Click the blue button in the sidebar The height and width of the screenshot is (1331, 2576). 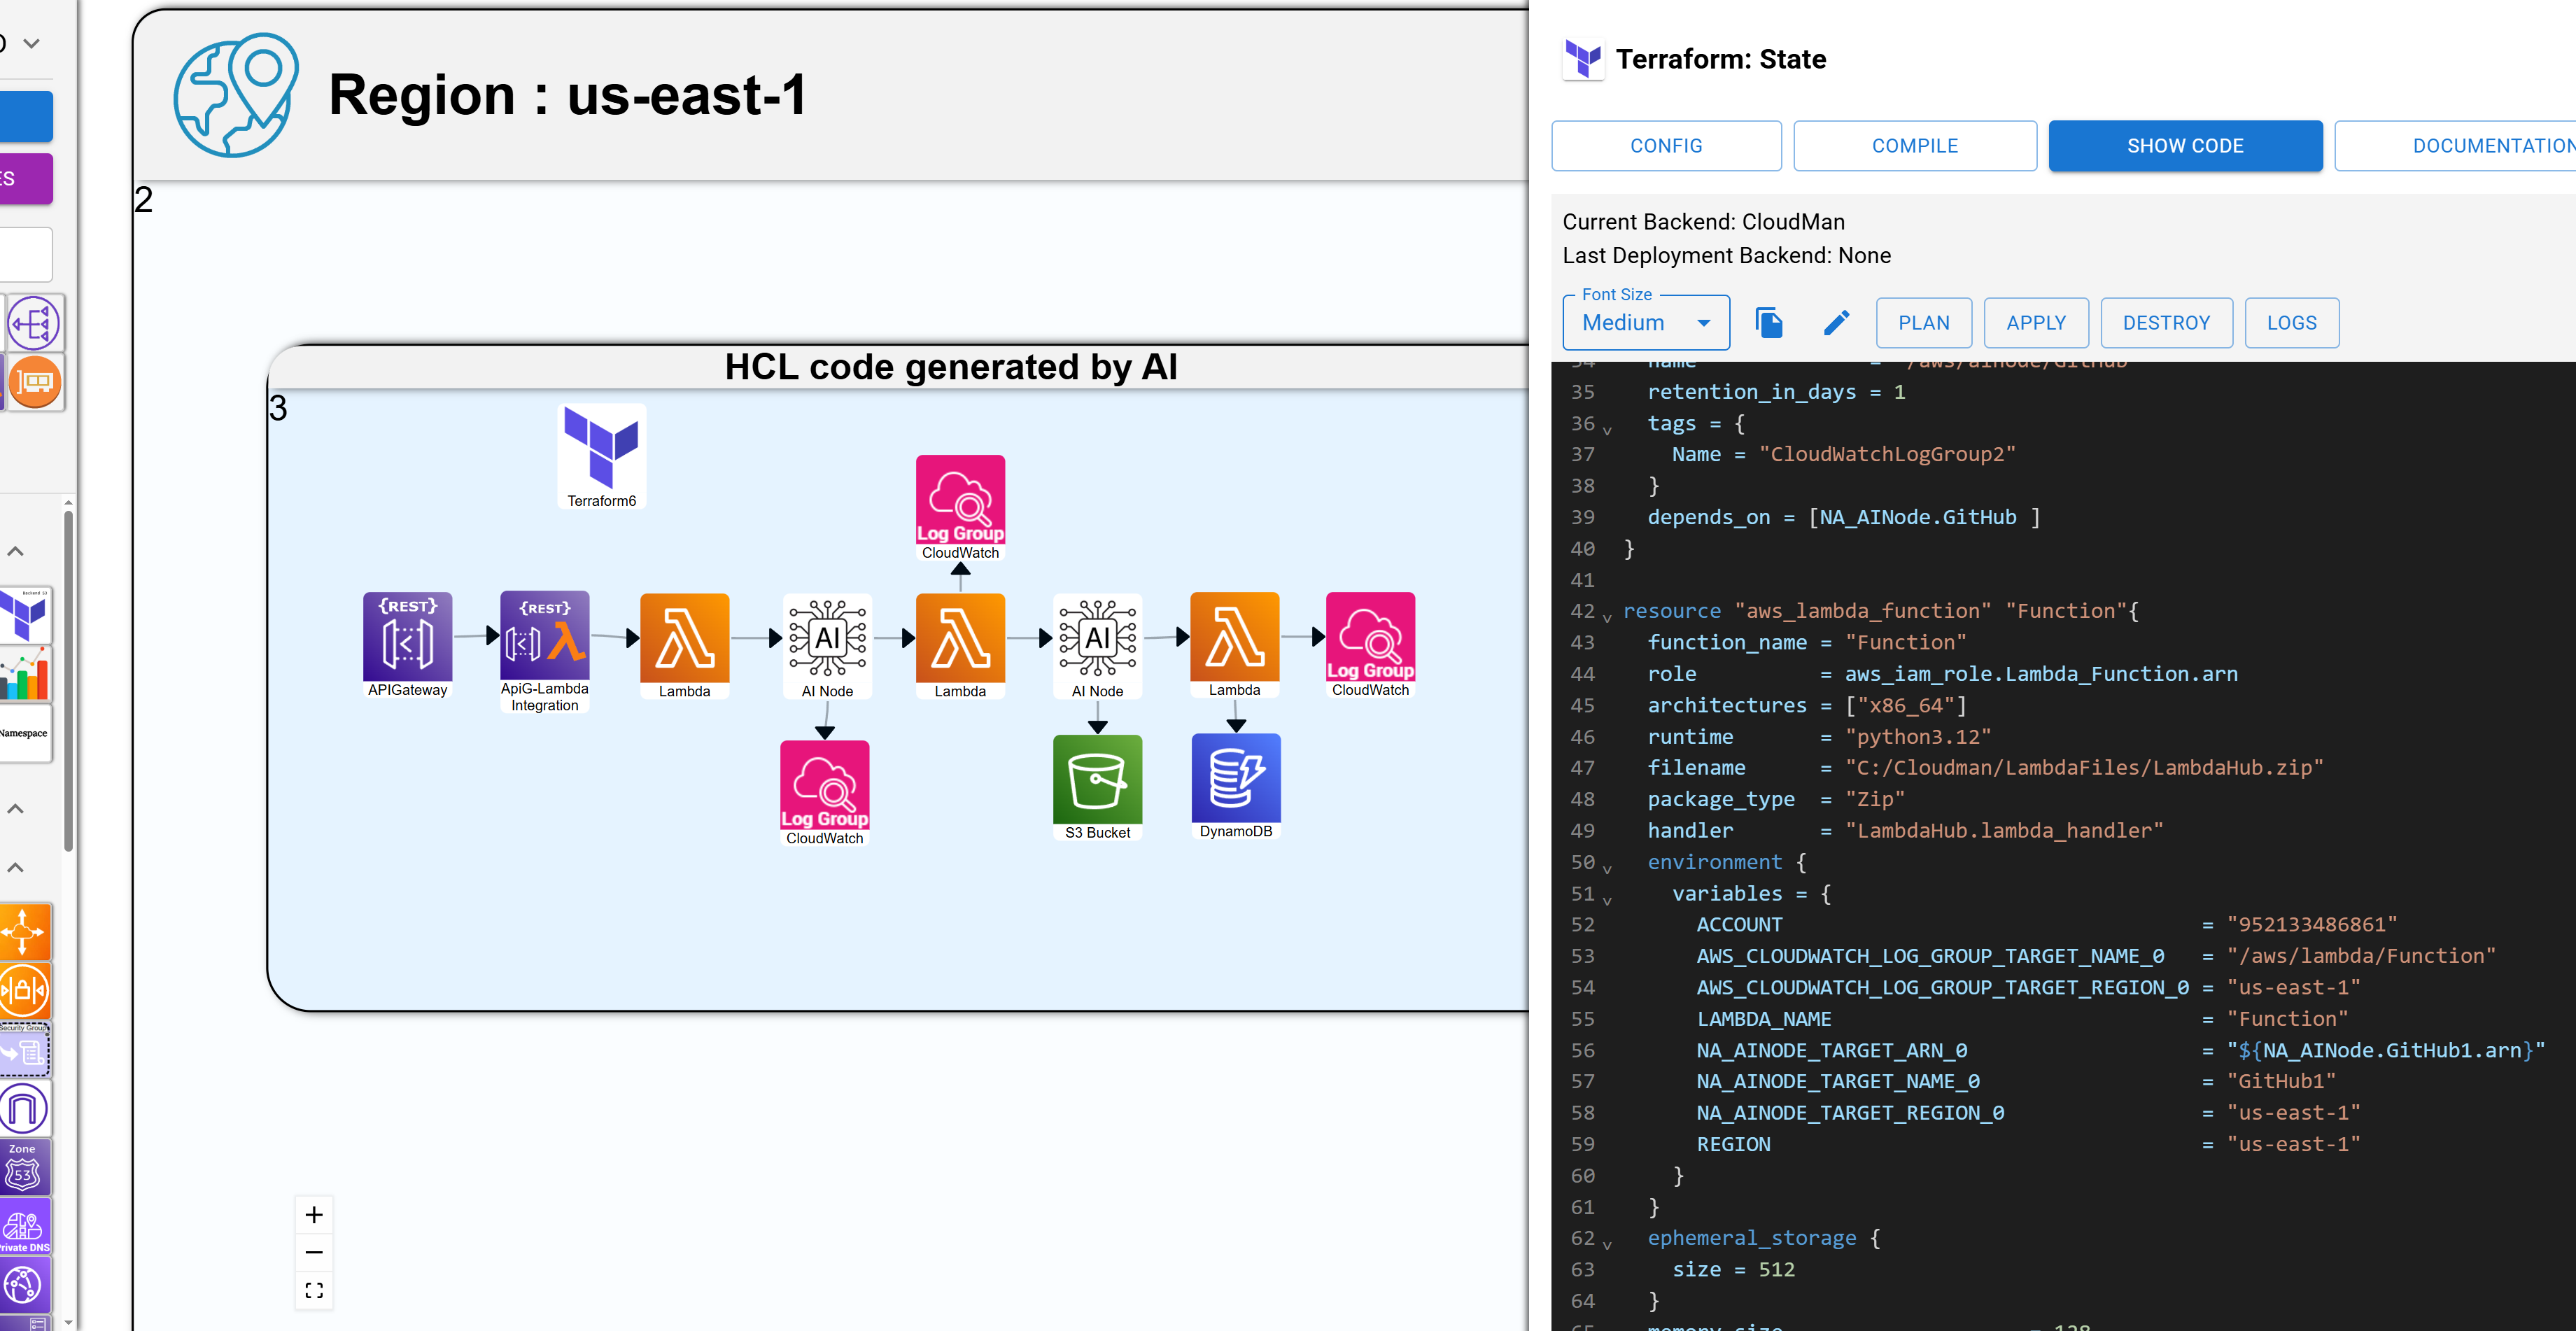point(26,117)
